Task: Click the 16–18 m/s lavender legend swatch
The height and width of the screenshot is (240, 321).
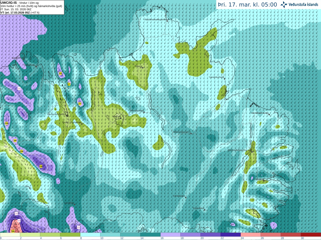Action: coord(171,235)
